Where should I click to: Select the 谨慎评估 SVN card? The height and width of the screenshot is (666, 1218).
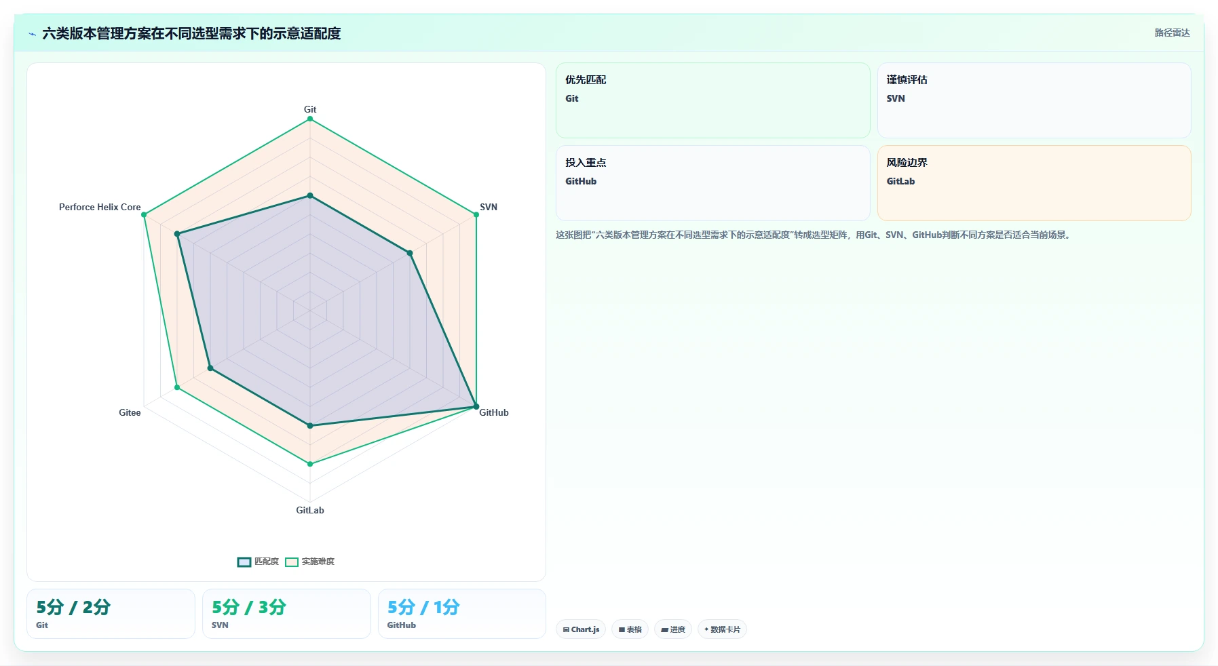point(1034,100)
